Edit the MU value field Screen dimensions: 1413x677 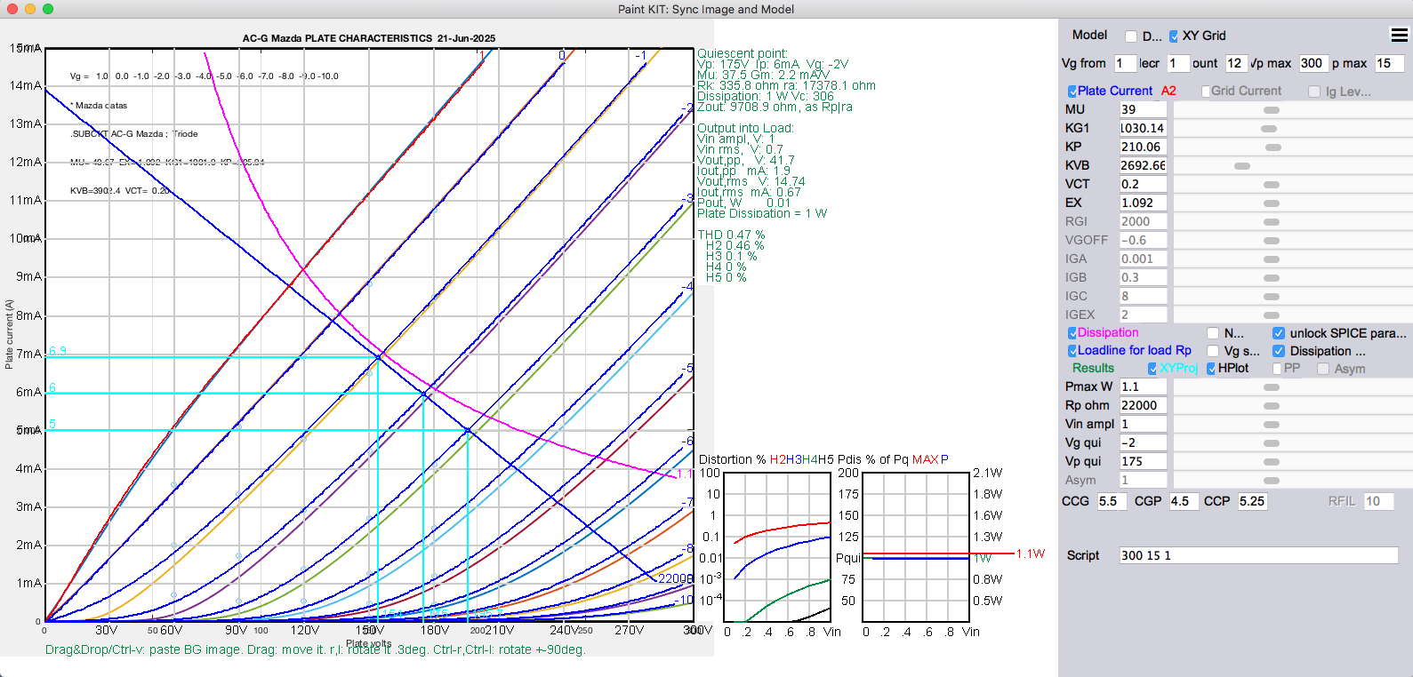(1143, 109)
